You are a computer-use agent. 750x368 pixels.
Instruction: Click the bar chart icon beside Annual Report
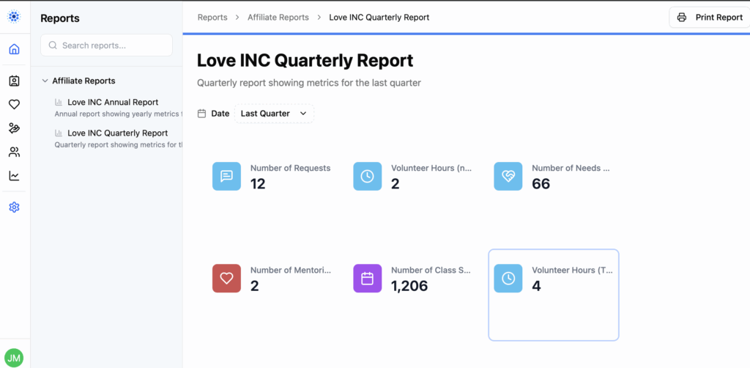(x=59, y=102)
